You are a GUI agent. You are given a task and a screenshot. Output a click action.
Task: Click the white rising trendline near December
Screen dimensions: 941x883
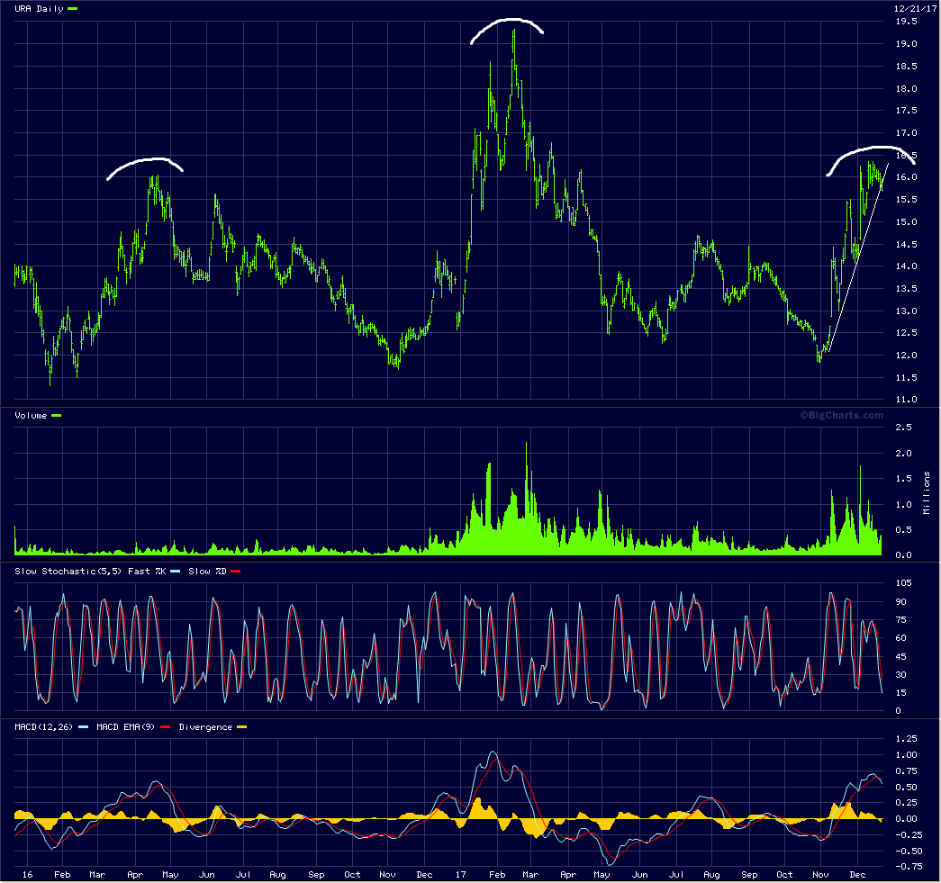coord(858,257)
